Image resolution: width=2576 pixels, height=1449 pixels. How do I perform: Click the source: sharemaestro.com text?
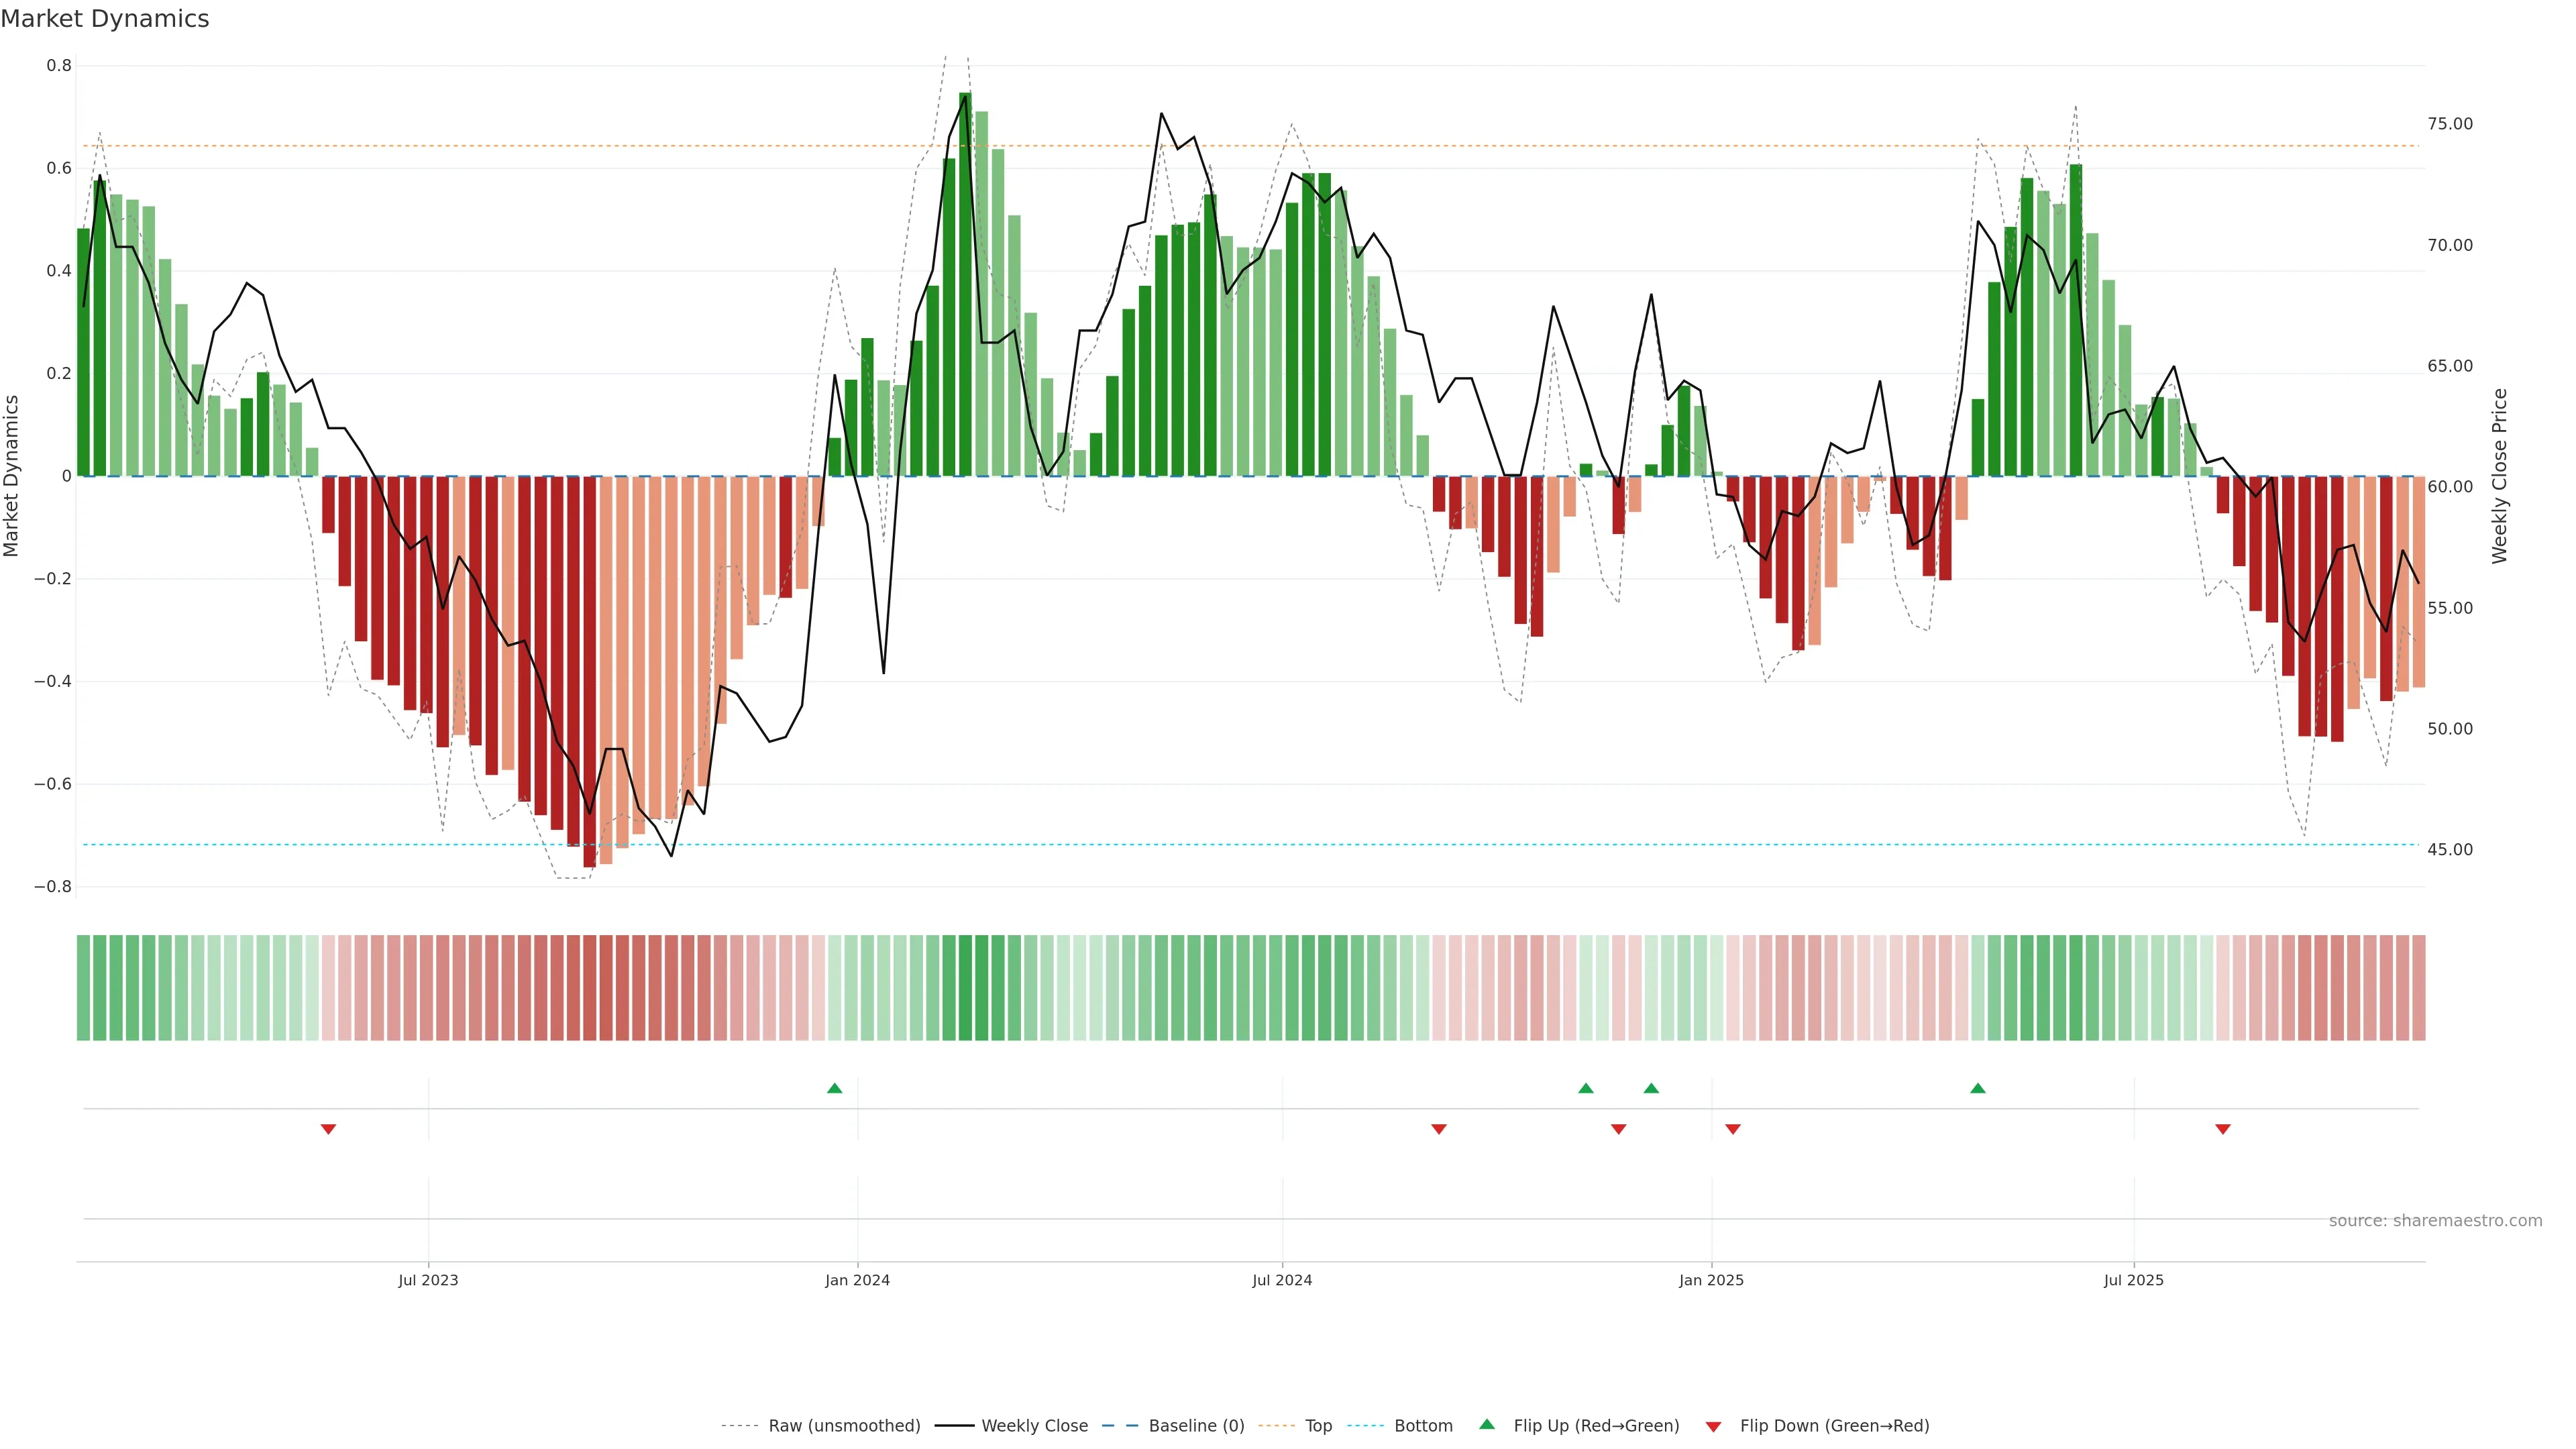click(2435, 1220)
